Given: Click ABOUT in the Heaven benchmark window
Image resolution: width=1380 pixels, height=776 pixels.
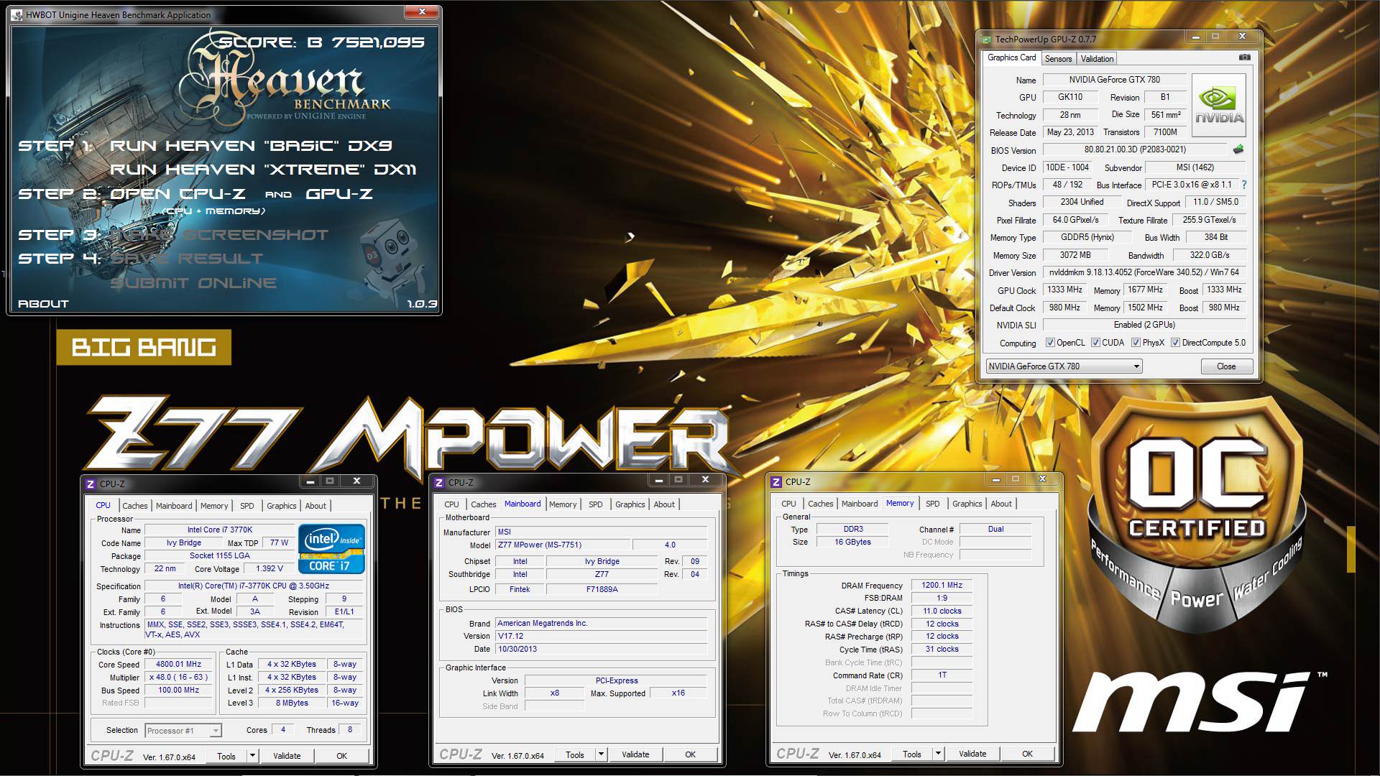Looking at the screenshot, I should point(43,304).
